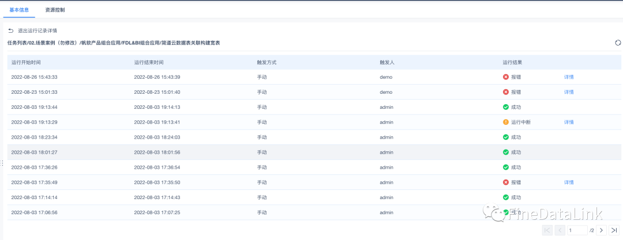The width and height of the screenshot is (623, 240).
Task: Click the 触发人 column header
Action: pyautogui.click(x=387, y=62)
